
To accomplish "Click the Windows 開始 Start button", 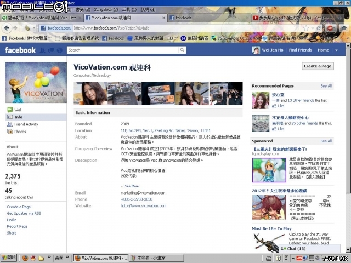I will click(x=9, y=258).
